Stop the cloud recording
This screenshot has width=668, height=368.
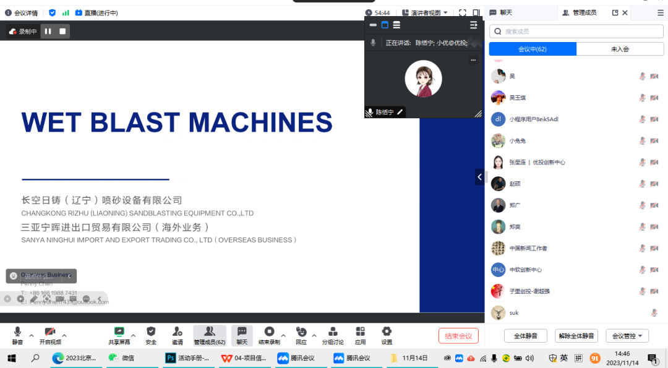tap(62, 31)
